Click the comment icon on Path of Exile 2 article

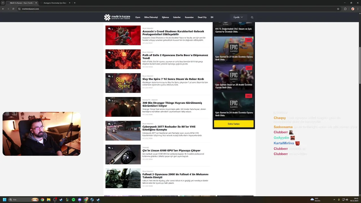click(x=109, y=53)
